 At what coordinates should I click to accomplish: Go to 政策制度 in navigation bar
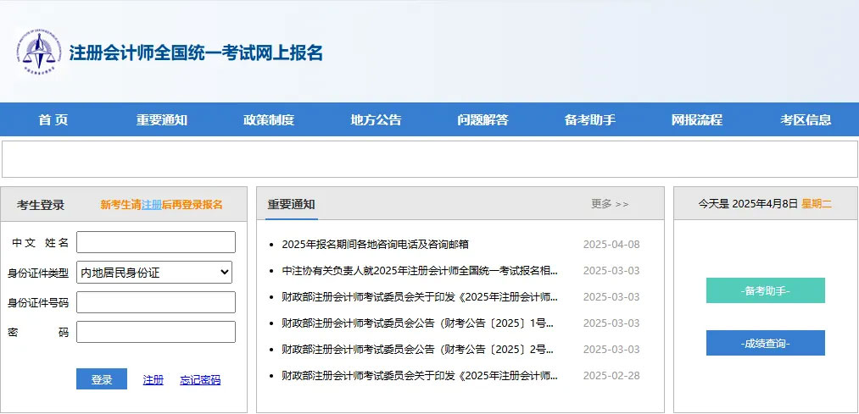click(x=269, y=120)
